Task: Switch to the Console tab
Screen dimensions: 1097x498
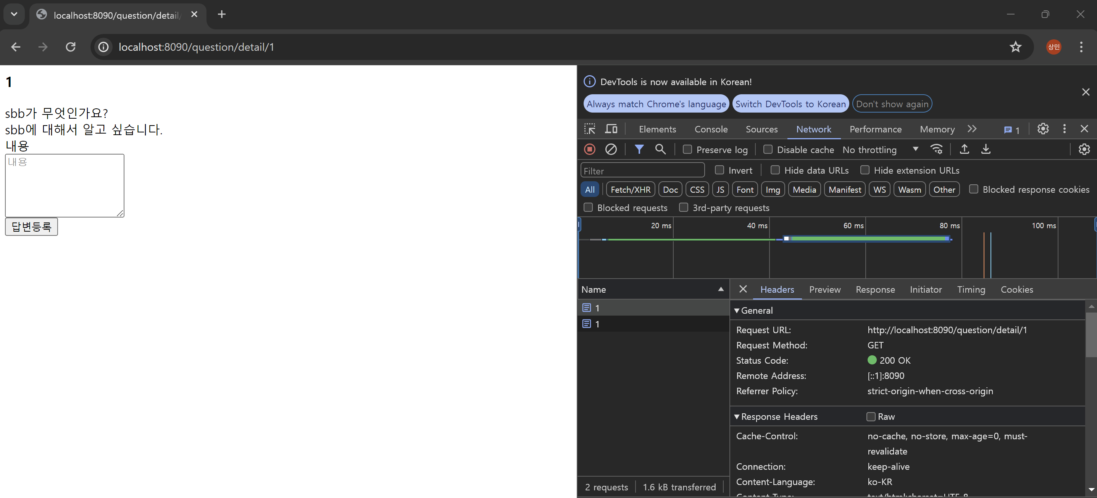Action: click(711, 129)
